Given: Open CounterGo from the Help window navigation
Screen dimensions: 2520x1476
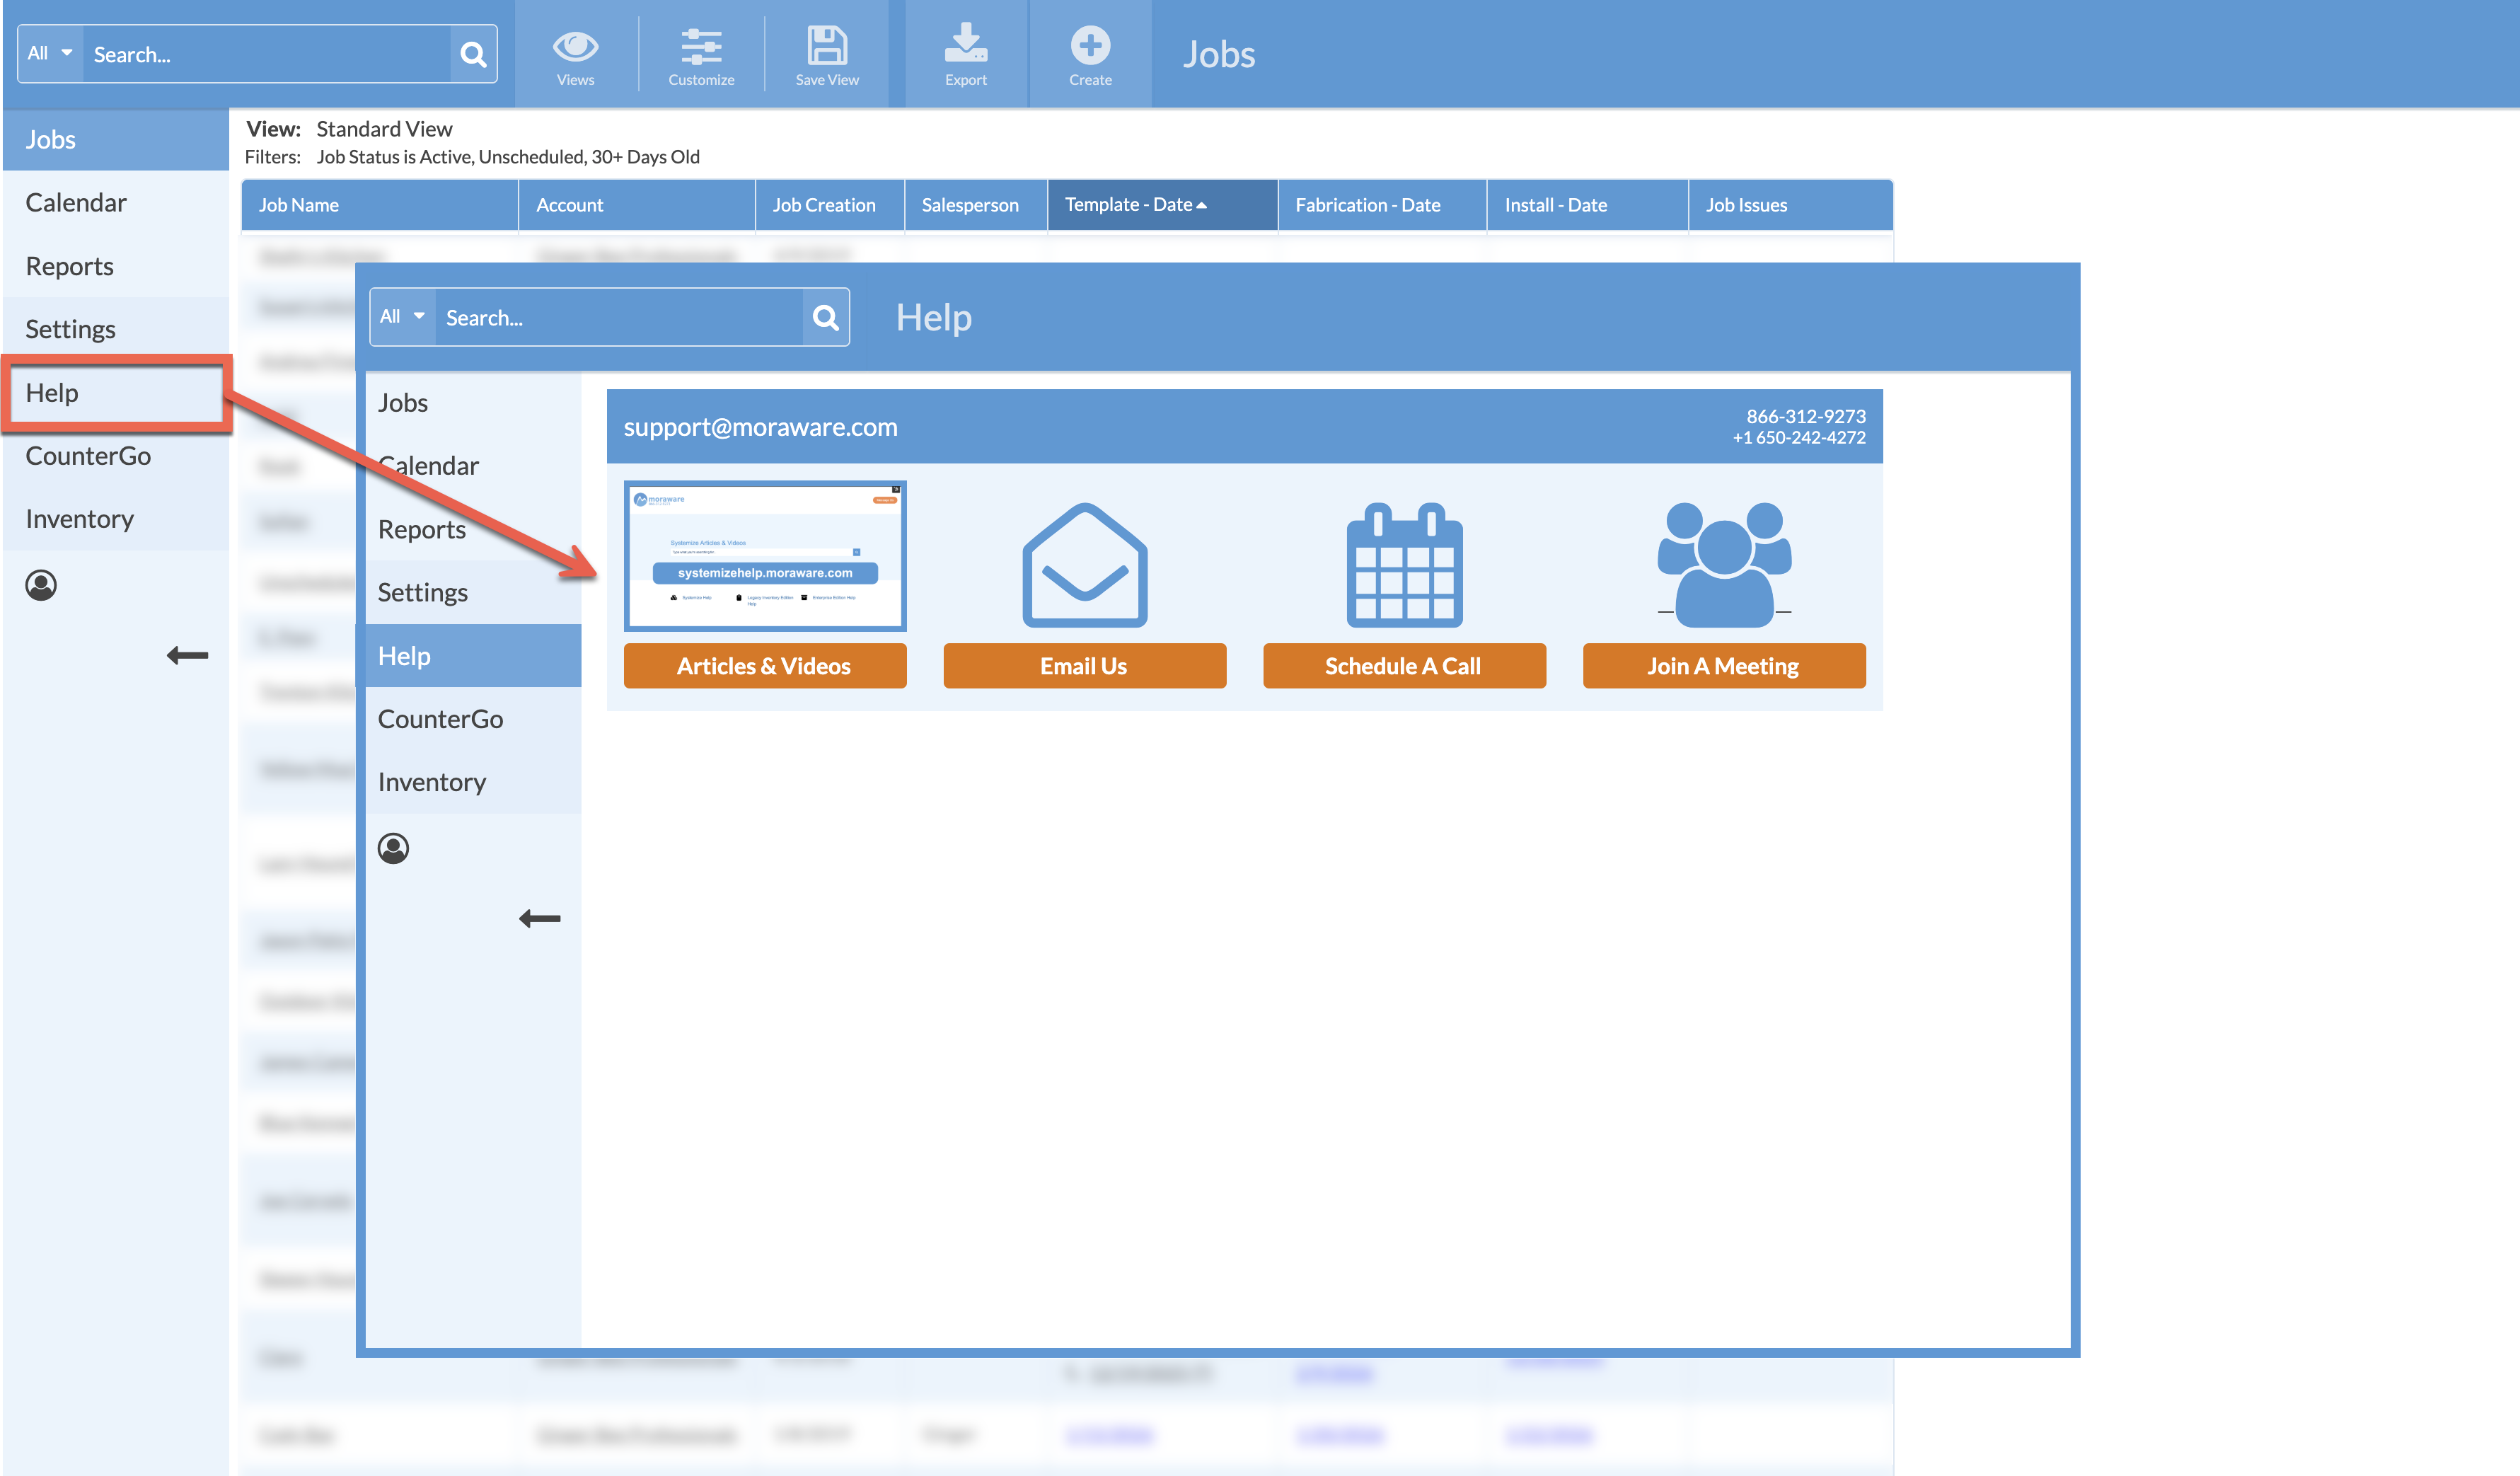Looking at the screenshot, I should tap(440, 718).
